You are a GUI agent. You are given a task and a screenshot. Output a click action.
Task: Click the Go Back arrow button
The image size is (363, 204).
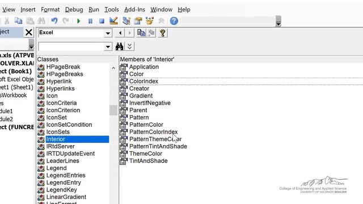point(120,33)
